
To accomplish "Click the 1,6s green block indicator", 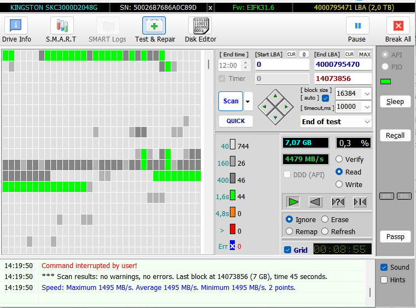I will click(x=233, y=195).
